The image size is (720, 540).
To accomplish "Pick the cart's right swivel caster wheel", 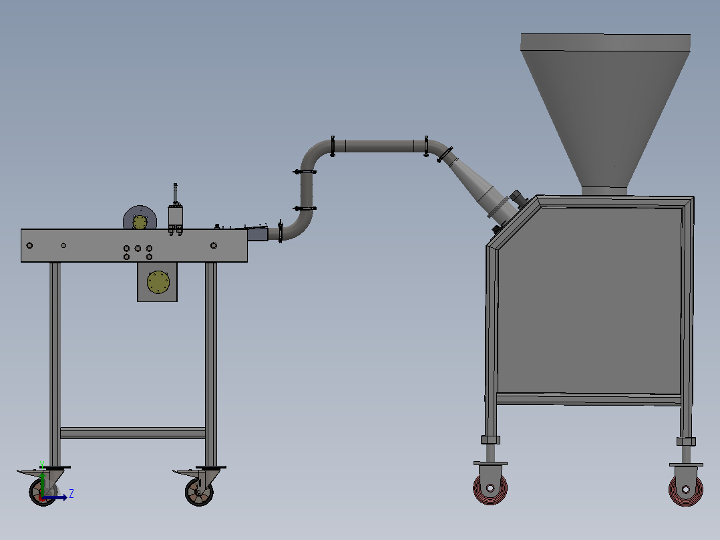I will 199,491.
